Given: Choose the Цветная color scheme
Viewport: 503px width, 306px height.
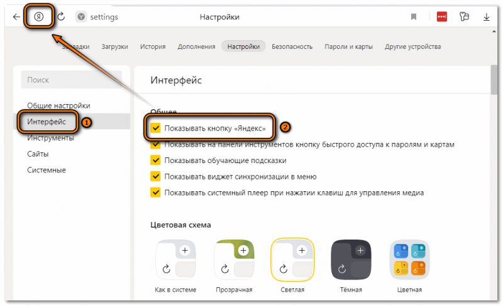Looking at the screenshot, I should [x=409, y=260].
